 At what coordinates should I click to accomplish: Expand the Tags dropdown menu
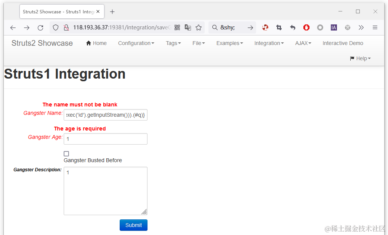pyautogui.click(x=173, y=43)
